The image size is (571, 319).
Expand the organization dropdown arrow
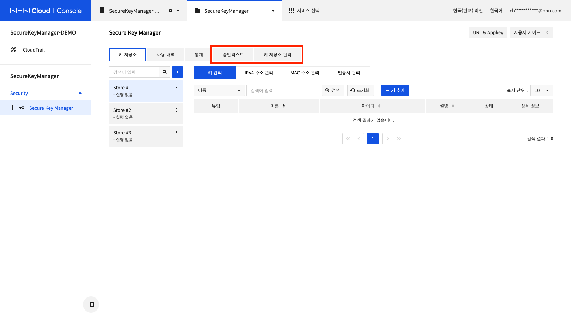(x=178, y=11)
